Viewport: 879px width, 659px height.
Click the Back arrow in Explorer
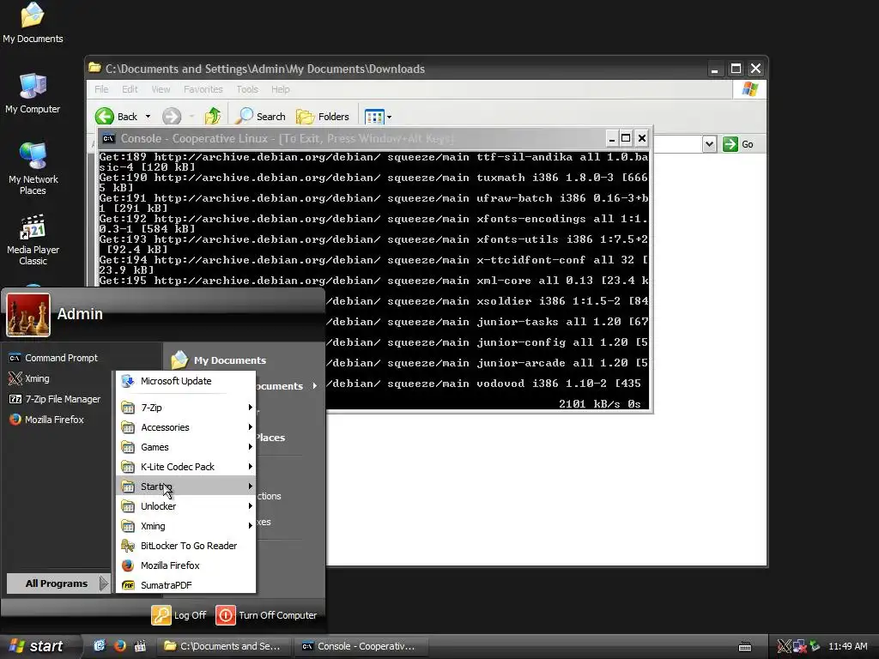point(117,117)
